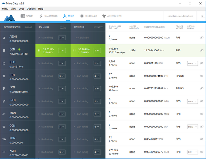Image resolution: width=206 pixels, height=159 pixels.
Task: Click the XDN currency icon
Action: [4, 139]
